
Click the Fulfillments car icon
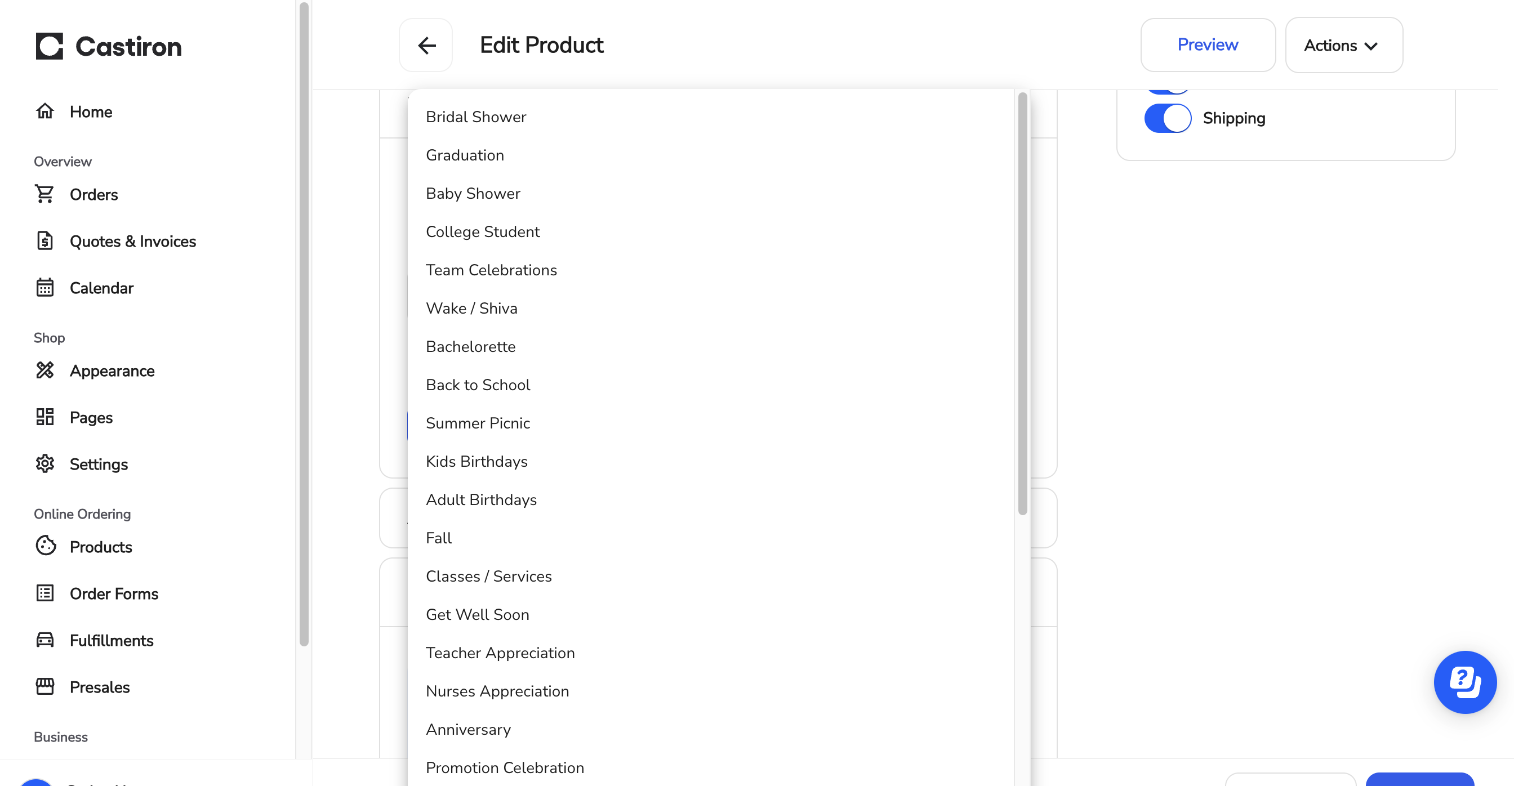pos(44,640)
